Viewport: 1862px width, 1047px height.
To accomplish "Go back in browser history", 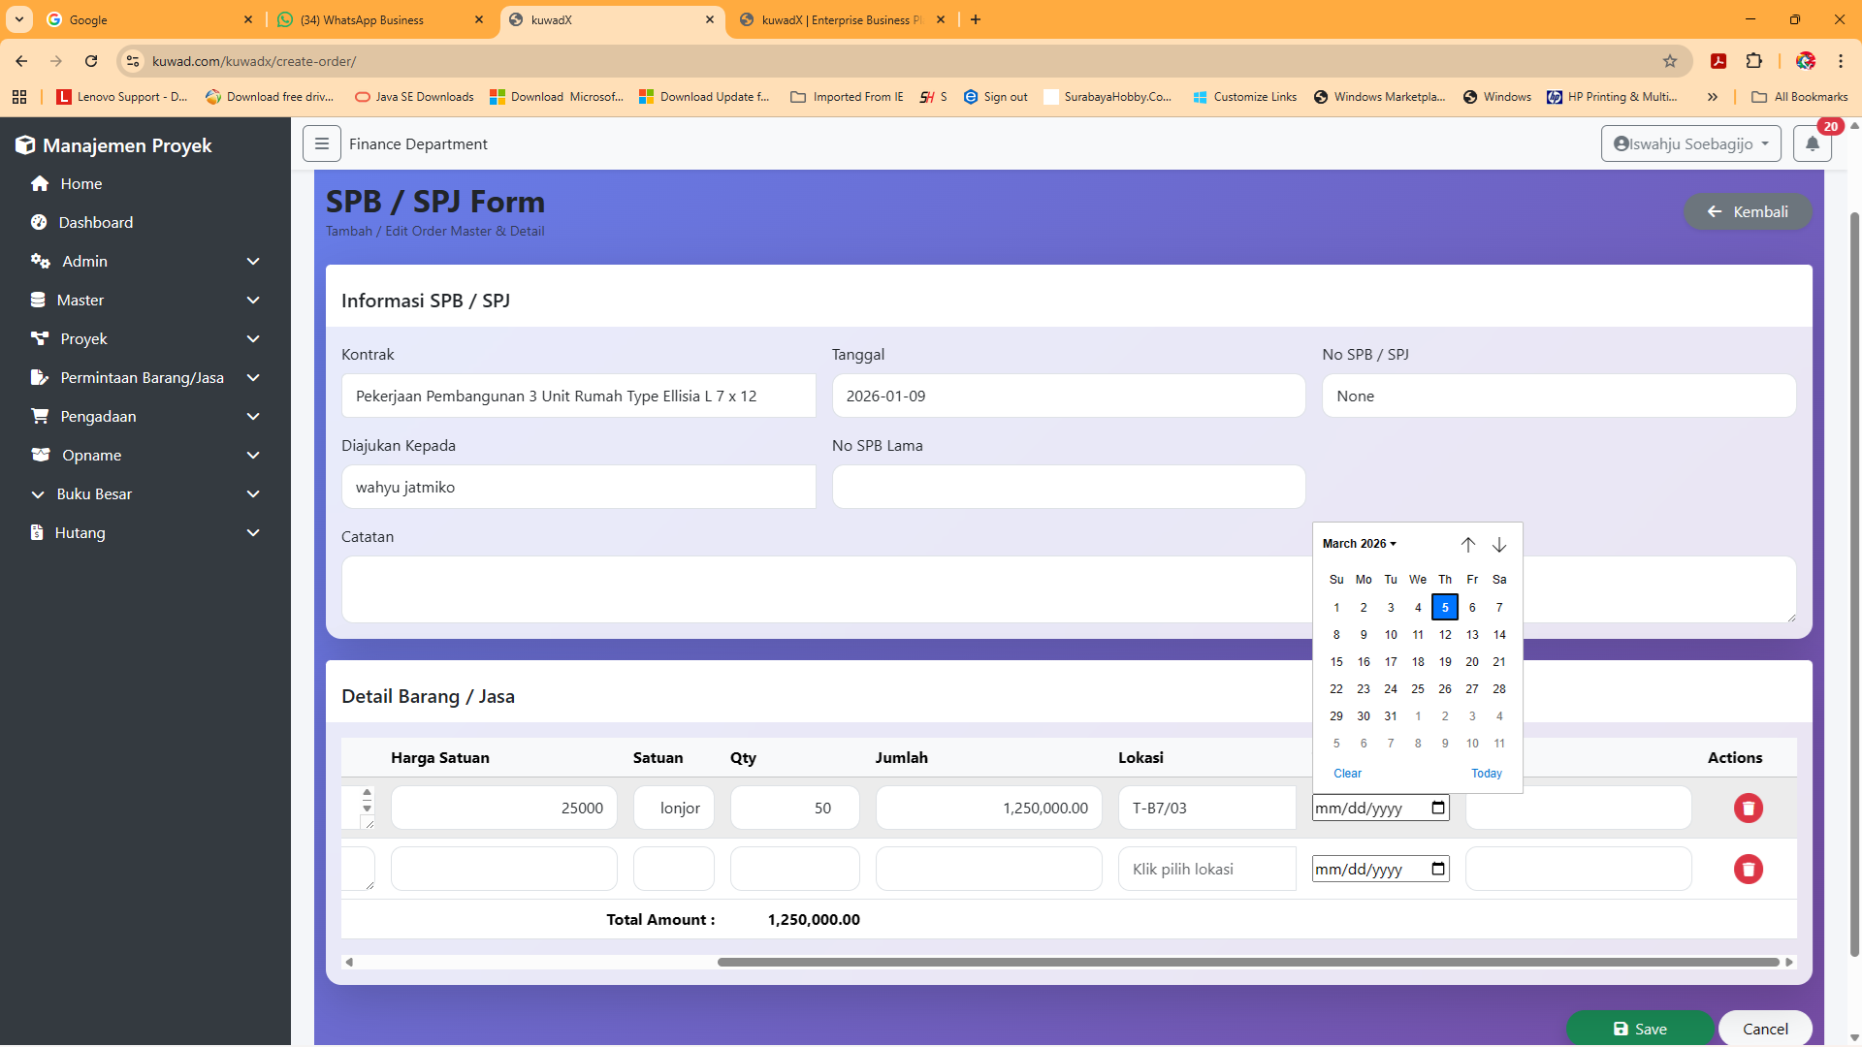I will pos(21,61).
